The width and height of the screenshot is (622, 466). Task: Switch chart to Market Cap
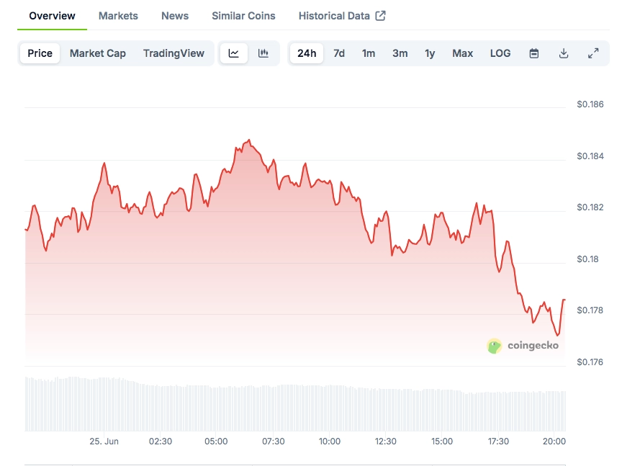click(x=98, y=53)
